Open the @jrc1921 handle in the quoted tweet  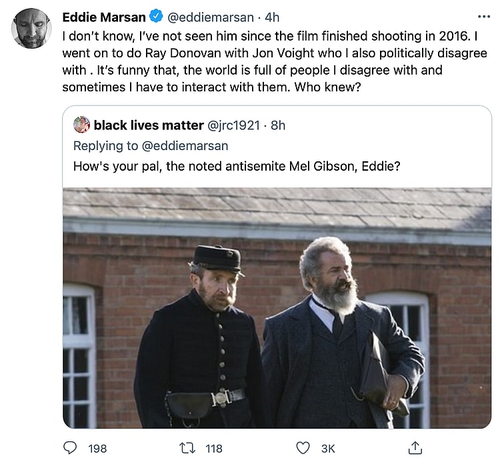click(x=236, y=125)
